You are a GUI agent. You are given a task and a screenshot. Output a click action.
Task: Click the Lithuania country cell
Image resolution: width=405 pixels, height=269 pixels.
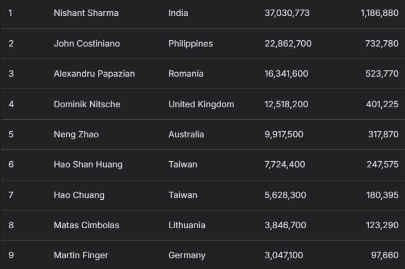point(187,225)
